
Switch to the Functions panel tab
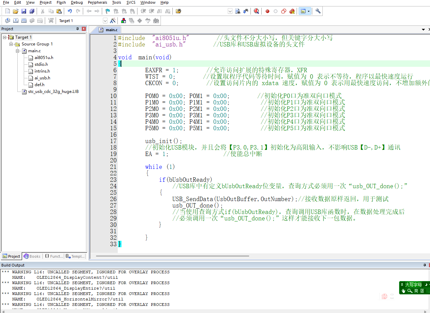(x=54, y=256)
